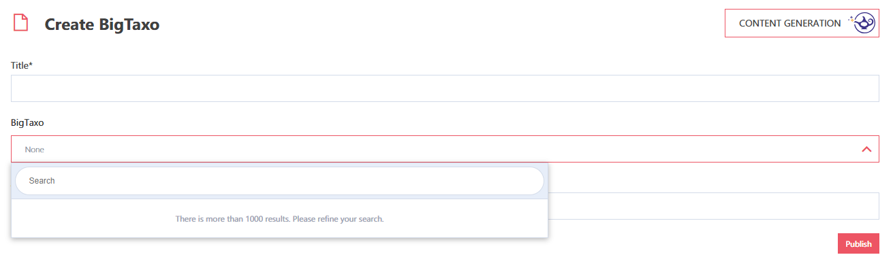893x272 pixels.
Task: Click the blue header strip around Search
Action: click(279, 181)
